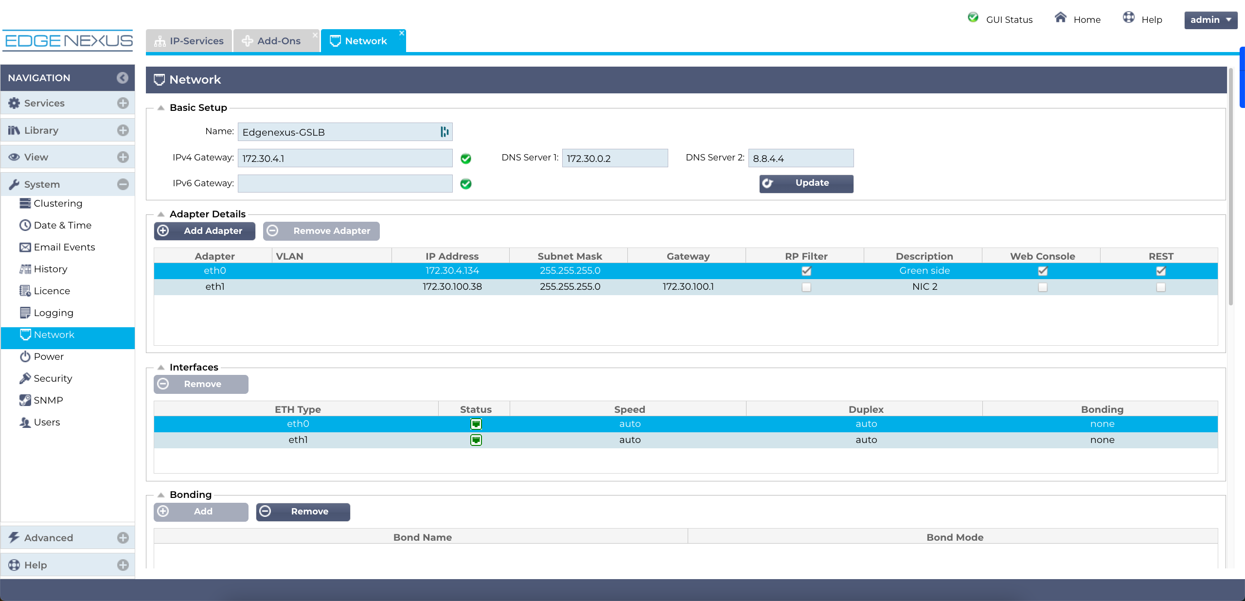Image resolution: width=1245 pixels, height=601 pixels.
Task: Click the GUI Status green check icon
Action: coord(973,18)
